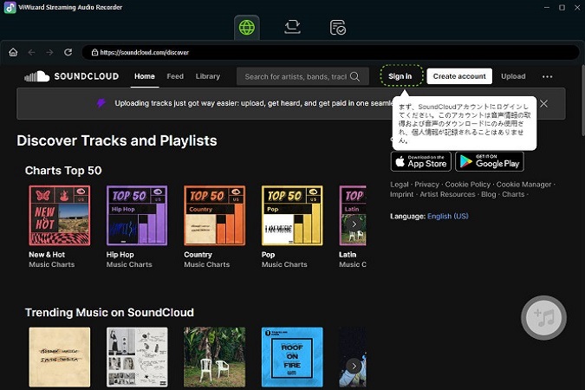Open the Charts footer link
The height and width of the screenshot is (390, 585).
[x=513, y=194]
